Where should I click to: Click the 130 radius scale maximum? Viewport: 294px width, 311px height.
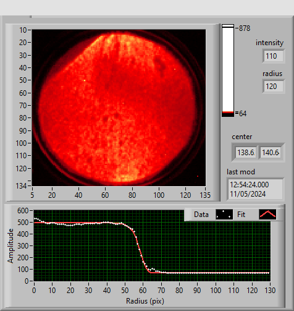[270, 291]
